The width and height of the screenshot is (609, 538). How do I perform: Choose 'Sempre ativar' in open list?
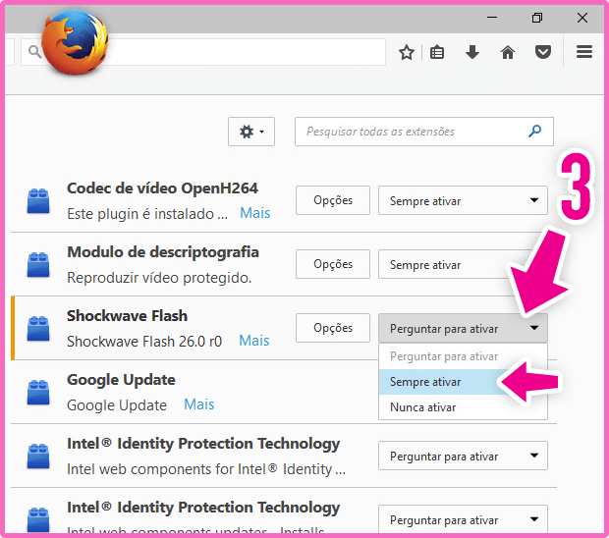click(463, 382)
